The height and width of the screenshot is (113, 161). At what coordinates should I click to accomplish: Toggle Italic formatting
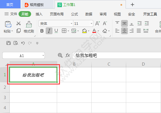(49, 31)
